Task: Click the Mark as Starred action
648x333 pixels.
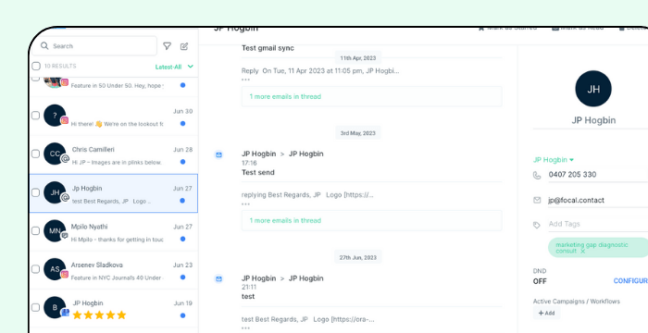Action: 507,28
